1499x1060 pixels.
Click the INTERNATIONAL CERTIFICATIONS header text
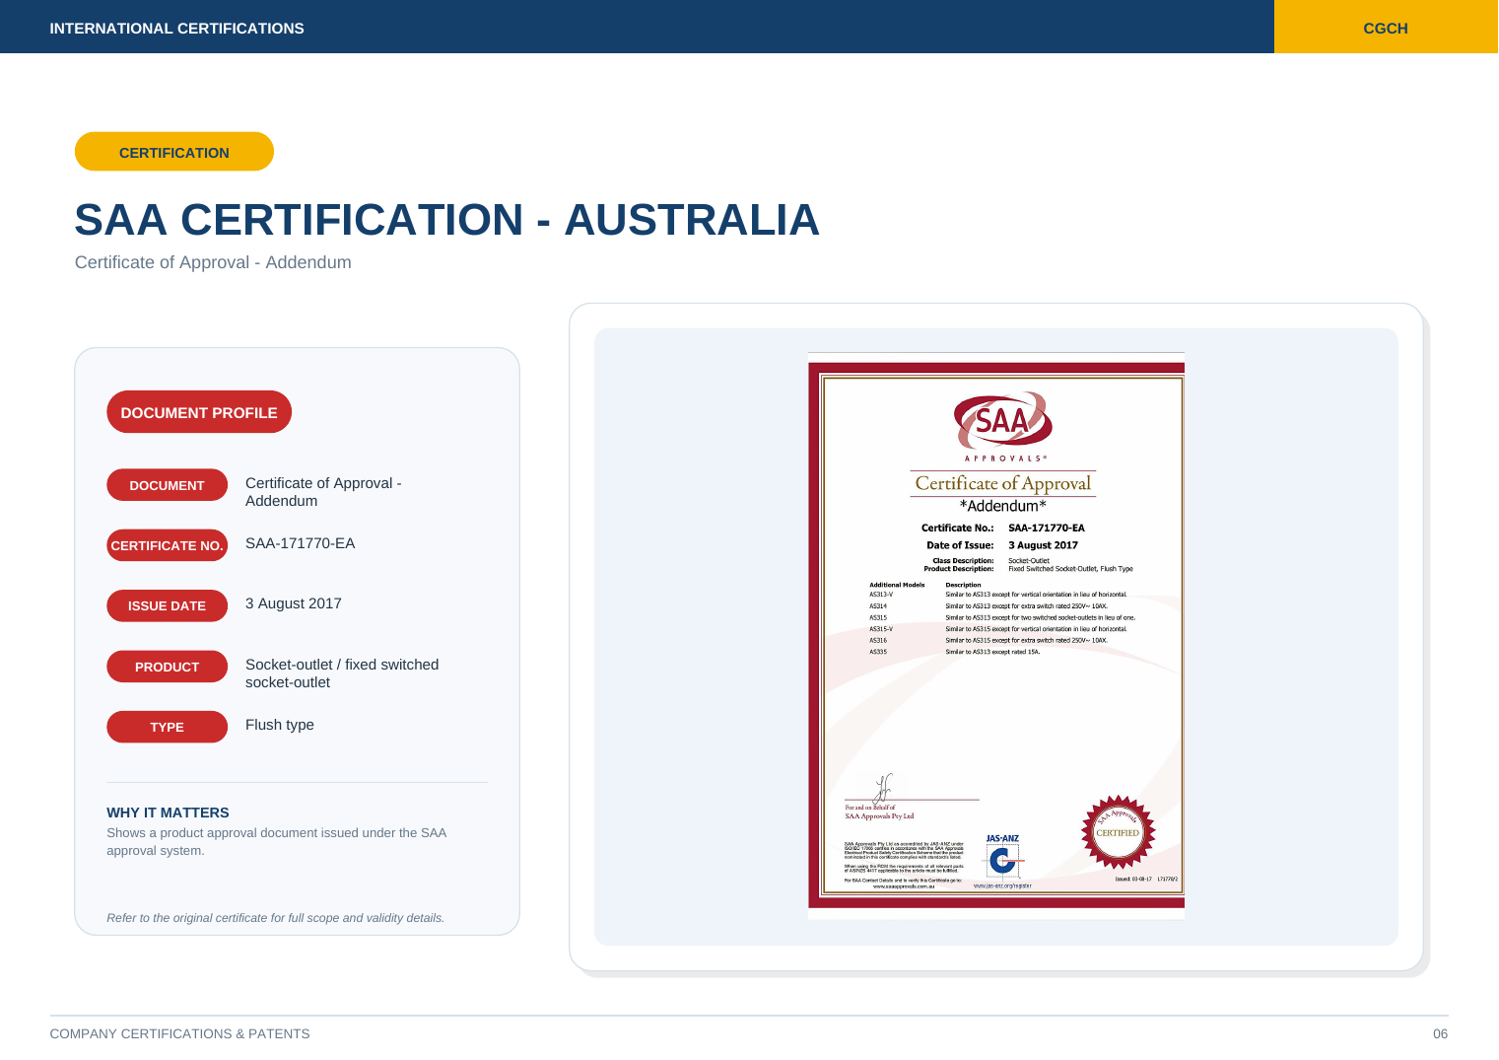pyautogui.click(x=176, y=28)
